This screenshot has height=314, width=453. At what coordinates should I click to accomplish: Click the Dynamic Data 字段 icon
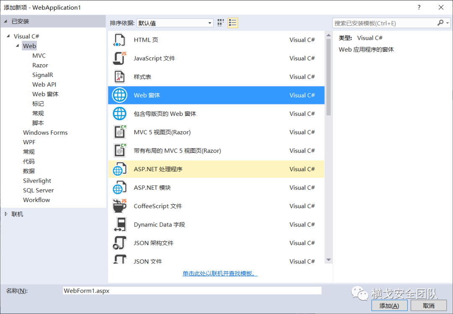tap(120, 225)
